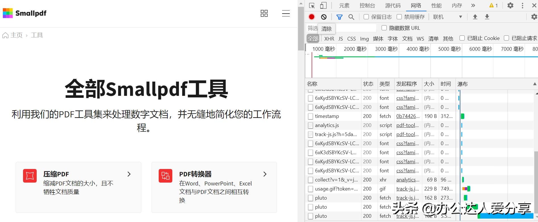
Task: Click 主页 breadcrumb link
Action: [x=16, y=35]
